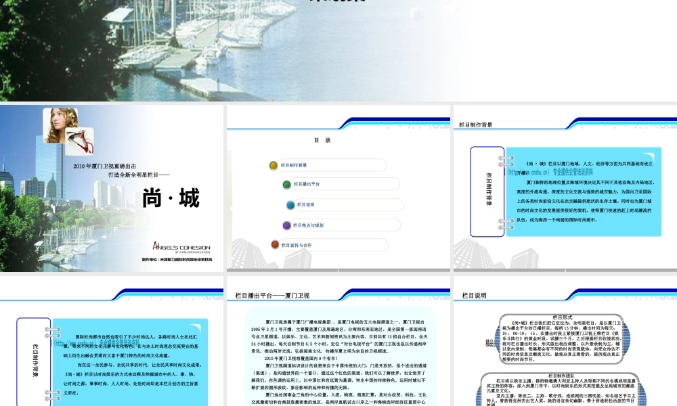Click the red high-heel shoe image
Image resolution: width=677 pixels, height=406 pixels.
[79, 141]
